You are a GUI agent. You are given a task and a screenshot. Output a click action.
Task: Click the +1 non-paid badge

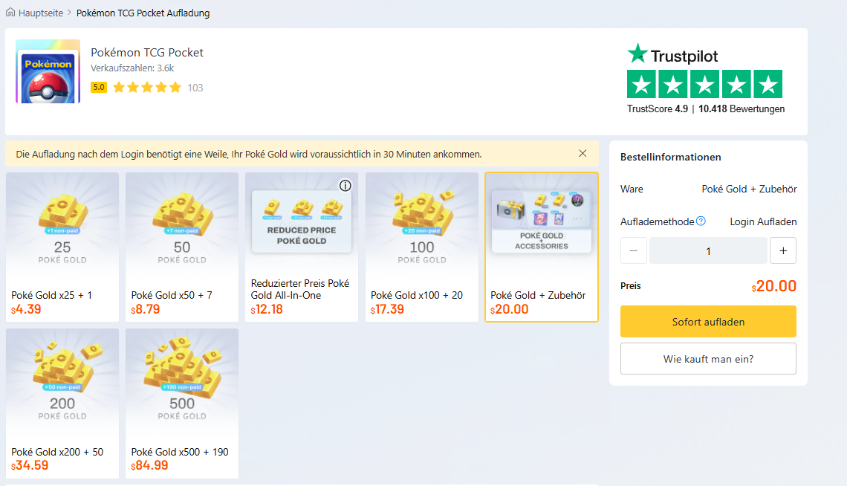point(62,230)
